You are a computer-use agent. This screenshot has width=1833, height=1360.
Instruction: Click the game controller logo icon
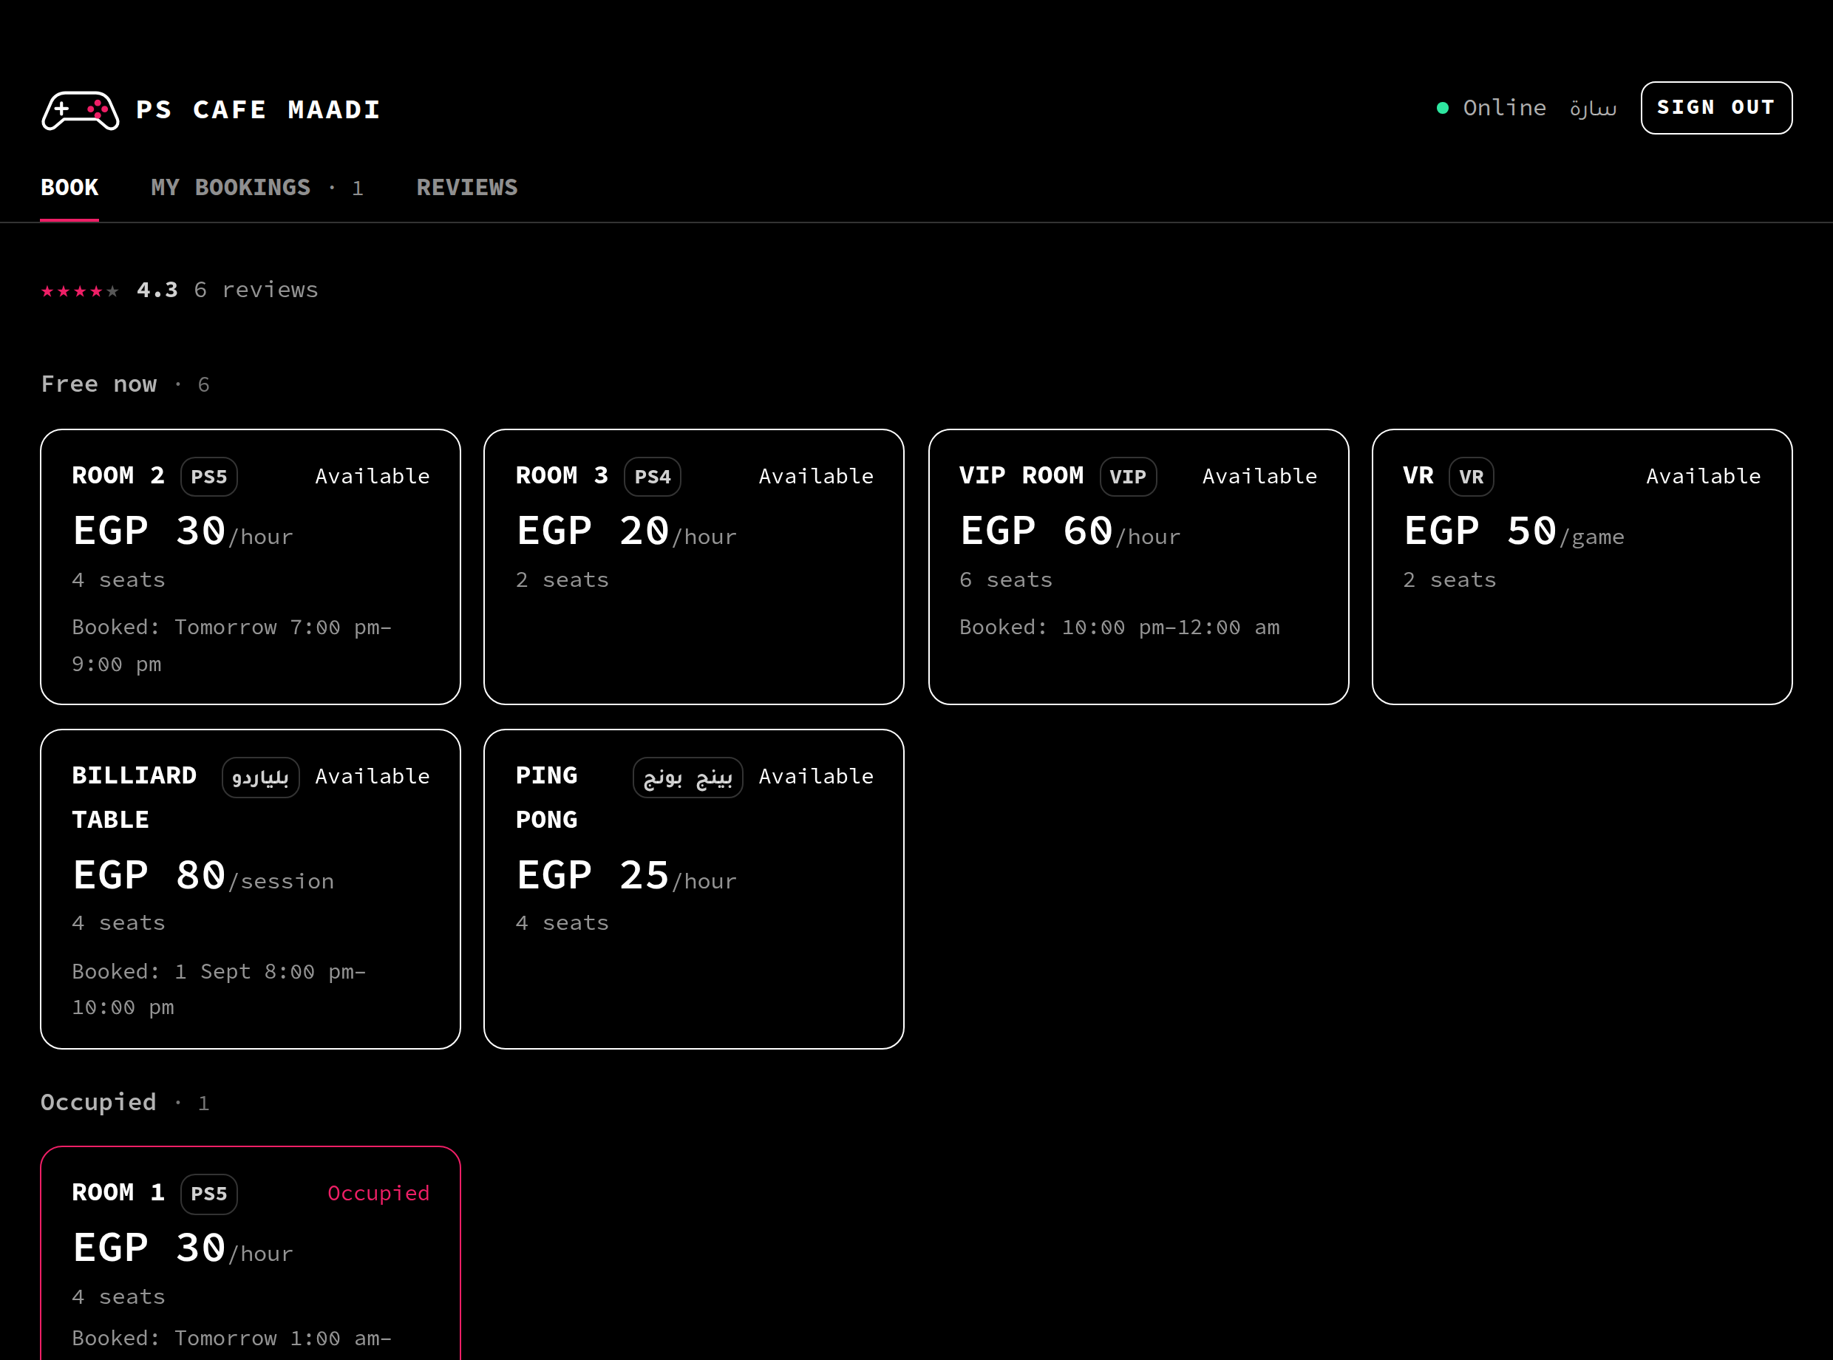(x=81, y=110)
